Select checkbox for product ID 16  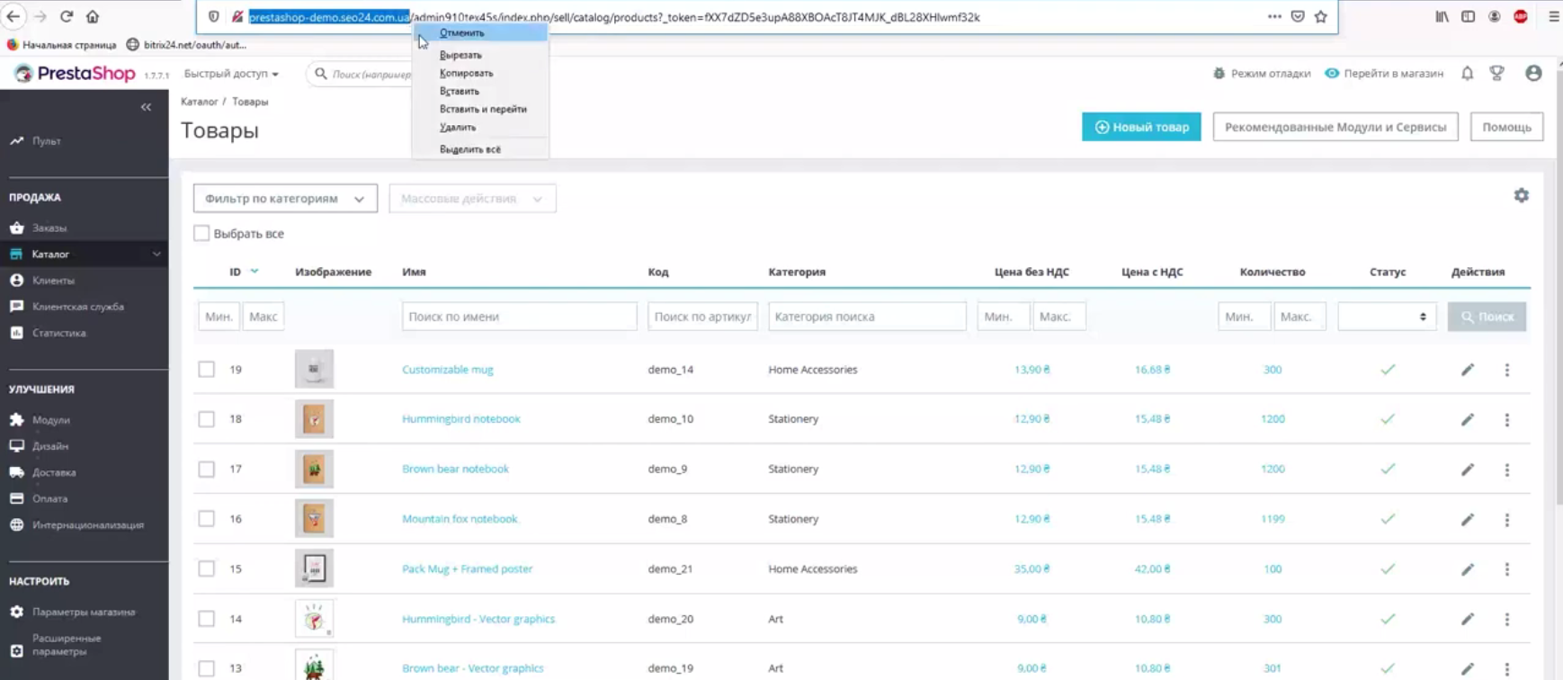point(207,518)
